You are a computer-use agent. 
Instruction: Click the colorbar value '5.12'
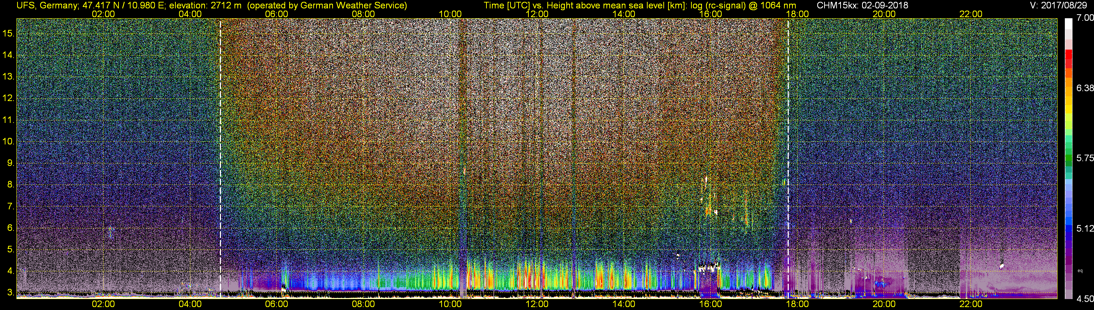pos(1085,228)
